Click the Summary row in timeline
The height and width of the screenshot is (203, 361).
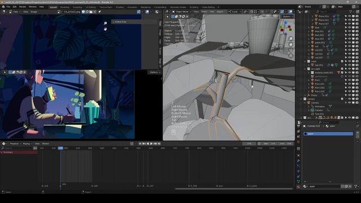click(x=19, y=152)
